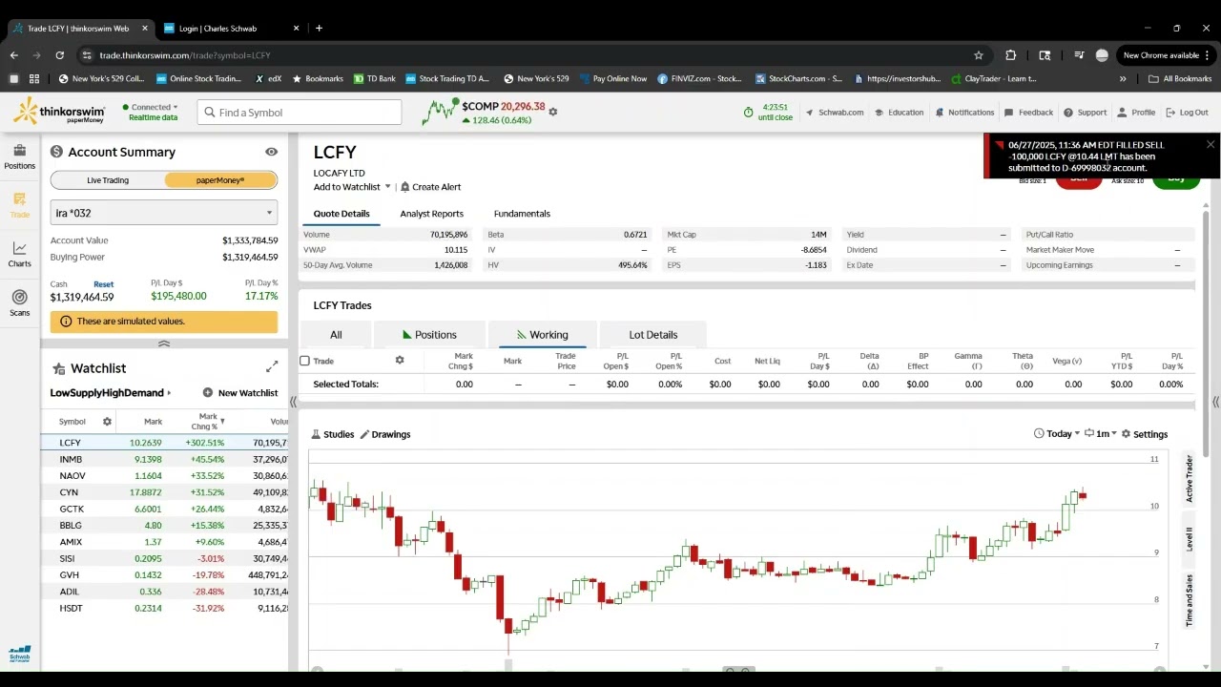Click New Chrome available button

[x=1167, y=55]
